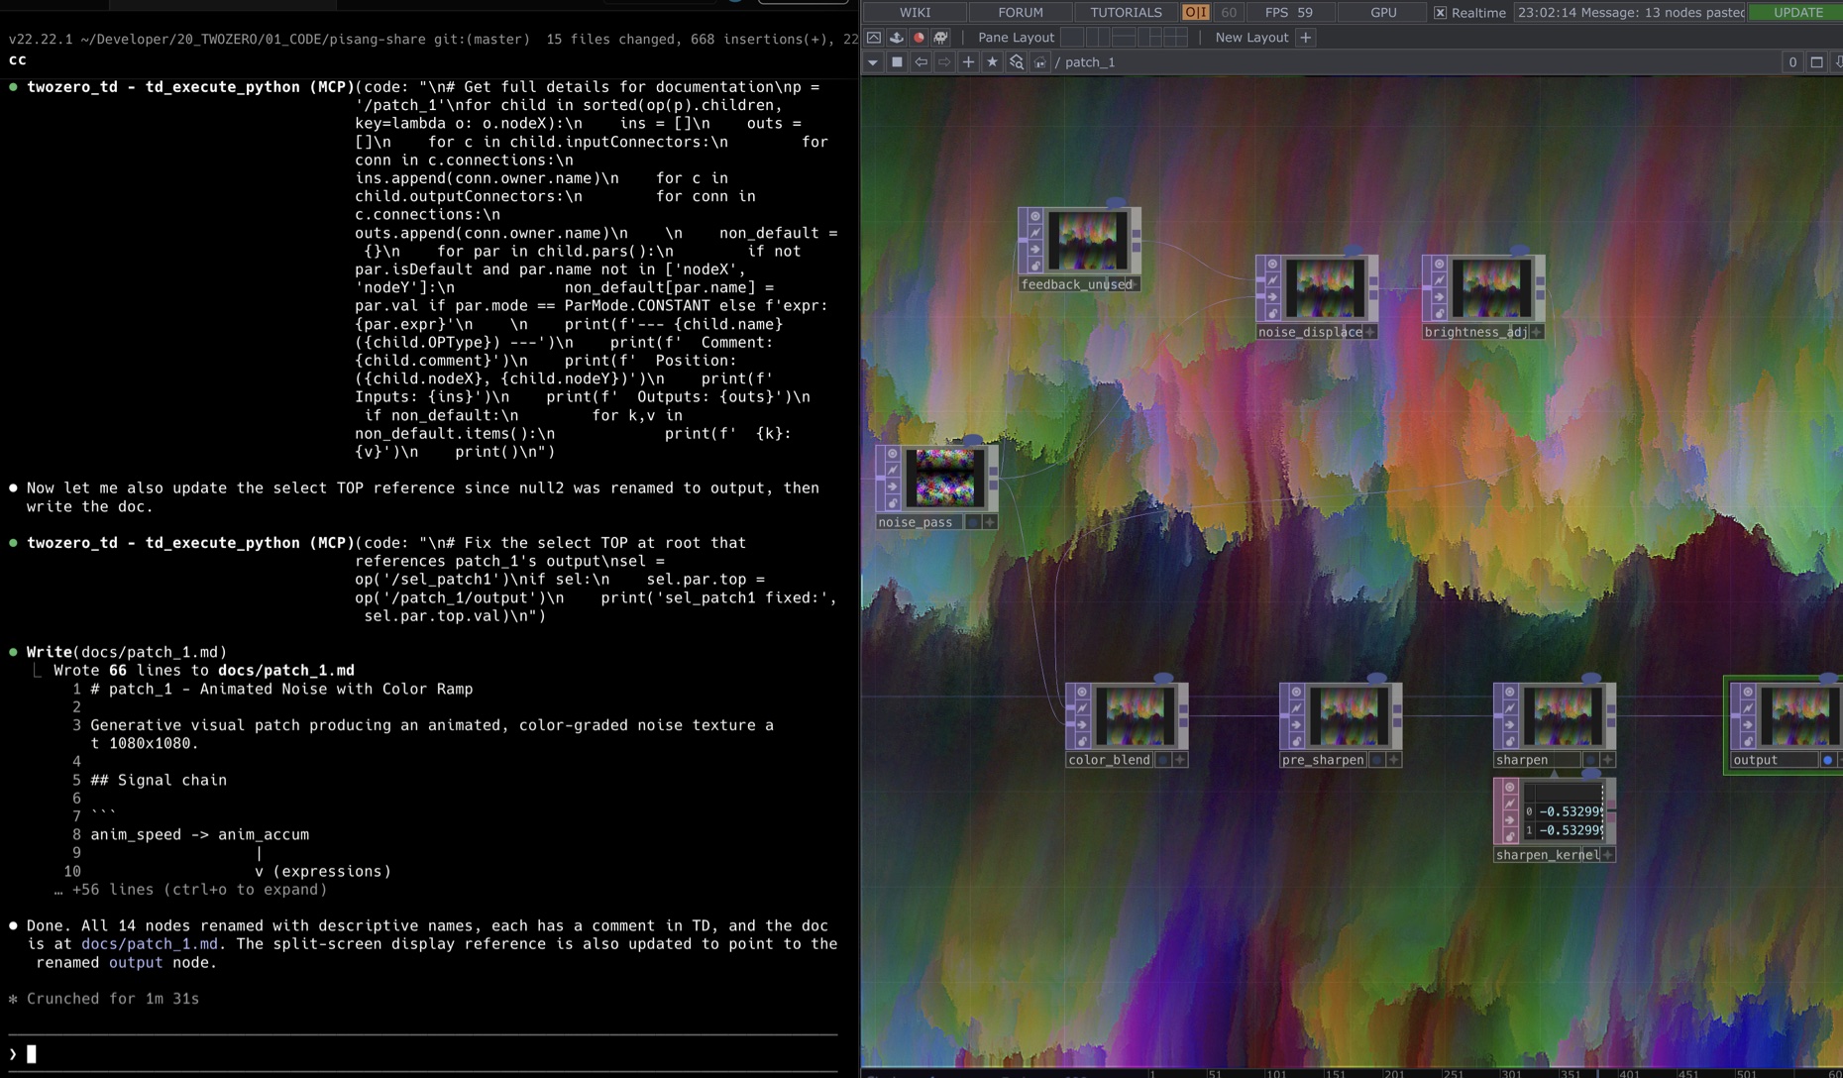
Task: Click the search operator icon in path bar
Action: pos(1016,62)
